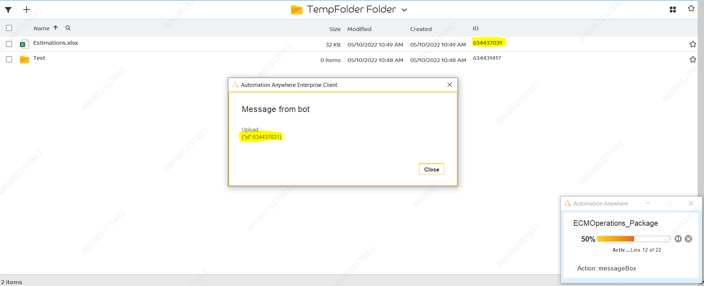
Task: Favorite the TempFolder using header star
Action: (691, 8)
